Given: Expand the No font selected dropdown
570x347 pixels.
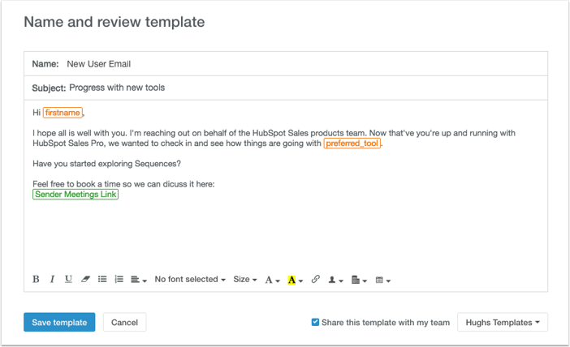Looking at the screenshot, I should 190,279.
